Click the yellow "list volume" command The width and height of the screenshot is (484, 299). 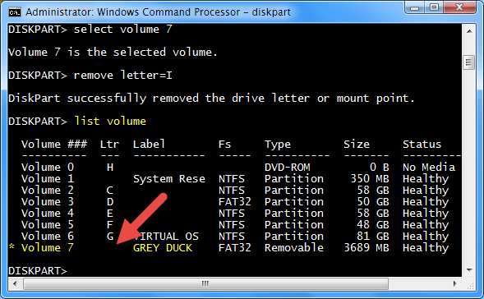click(110, 122)
